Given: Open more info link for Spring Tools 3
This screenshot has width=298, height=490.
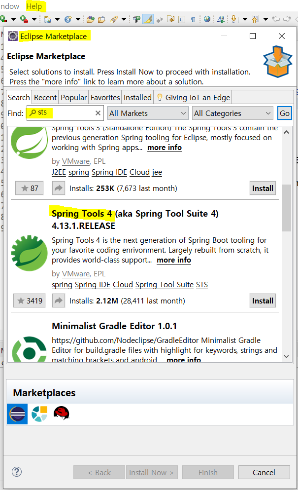Looking at the screenshot, I should pos(165,148).
